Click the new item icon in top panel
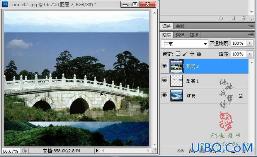 233,18
